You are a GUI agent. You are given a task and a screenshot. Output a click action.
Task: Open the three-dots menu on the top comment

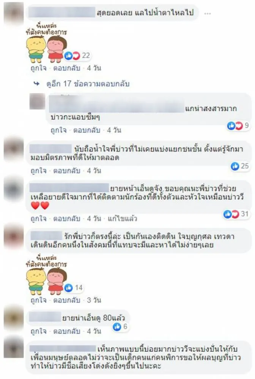[207, 14]
